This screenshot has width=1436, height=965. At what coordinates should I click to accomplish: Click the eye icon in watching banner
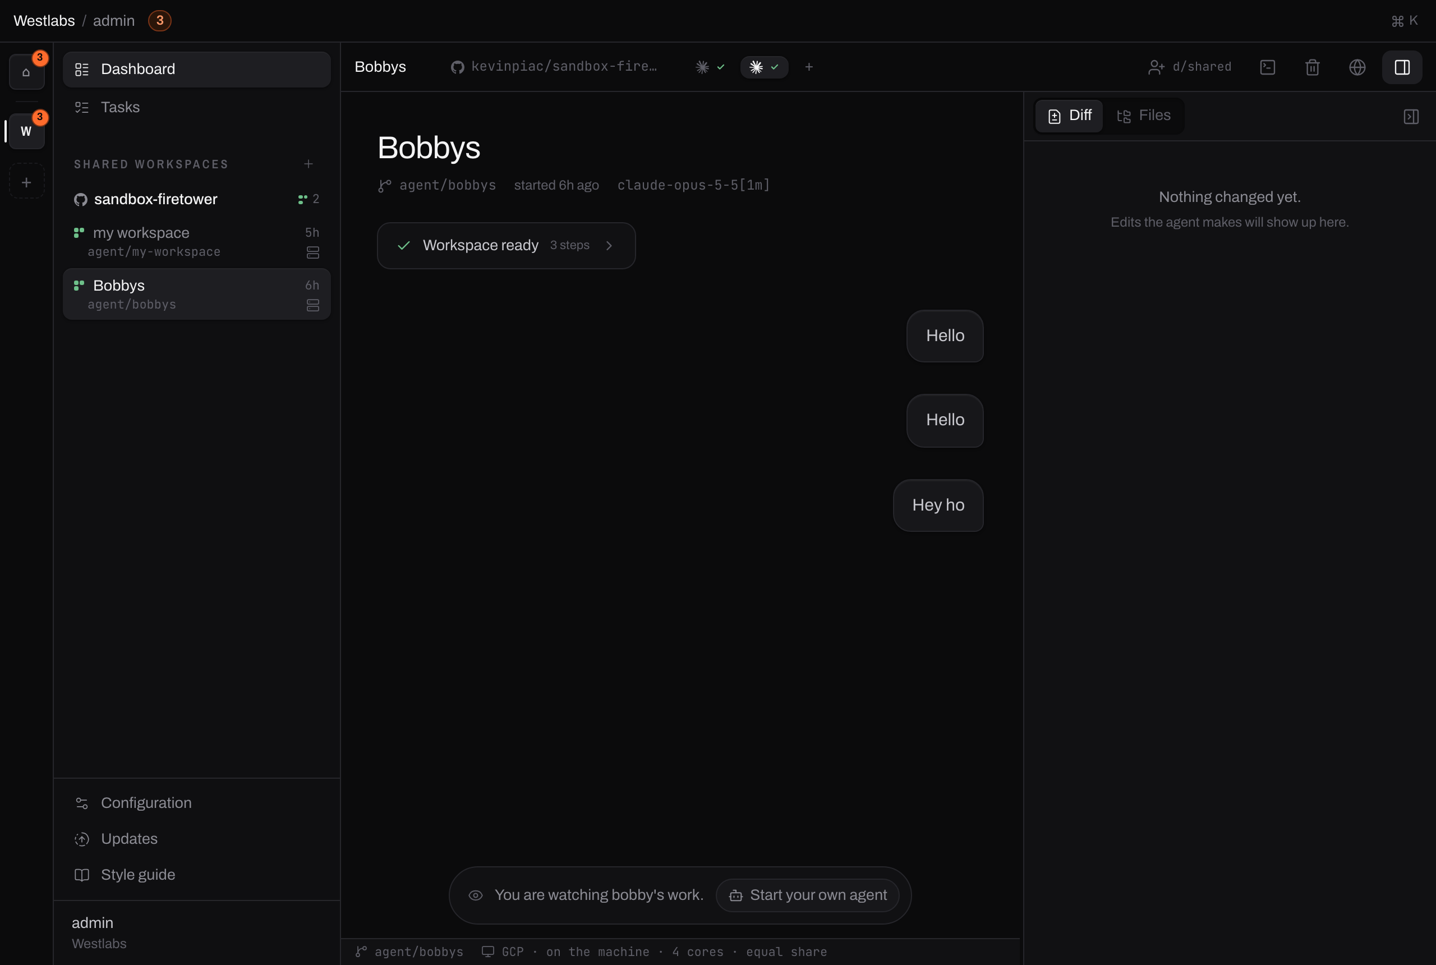pyautogui.click(x=476, y=895)
